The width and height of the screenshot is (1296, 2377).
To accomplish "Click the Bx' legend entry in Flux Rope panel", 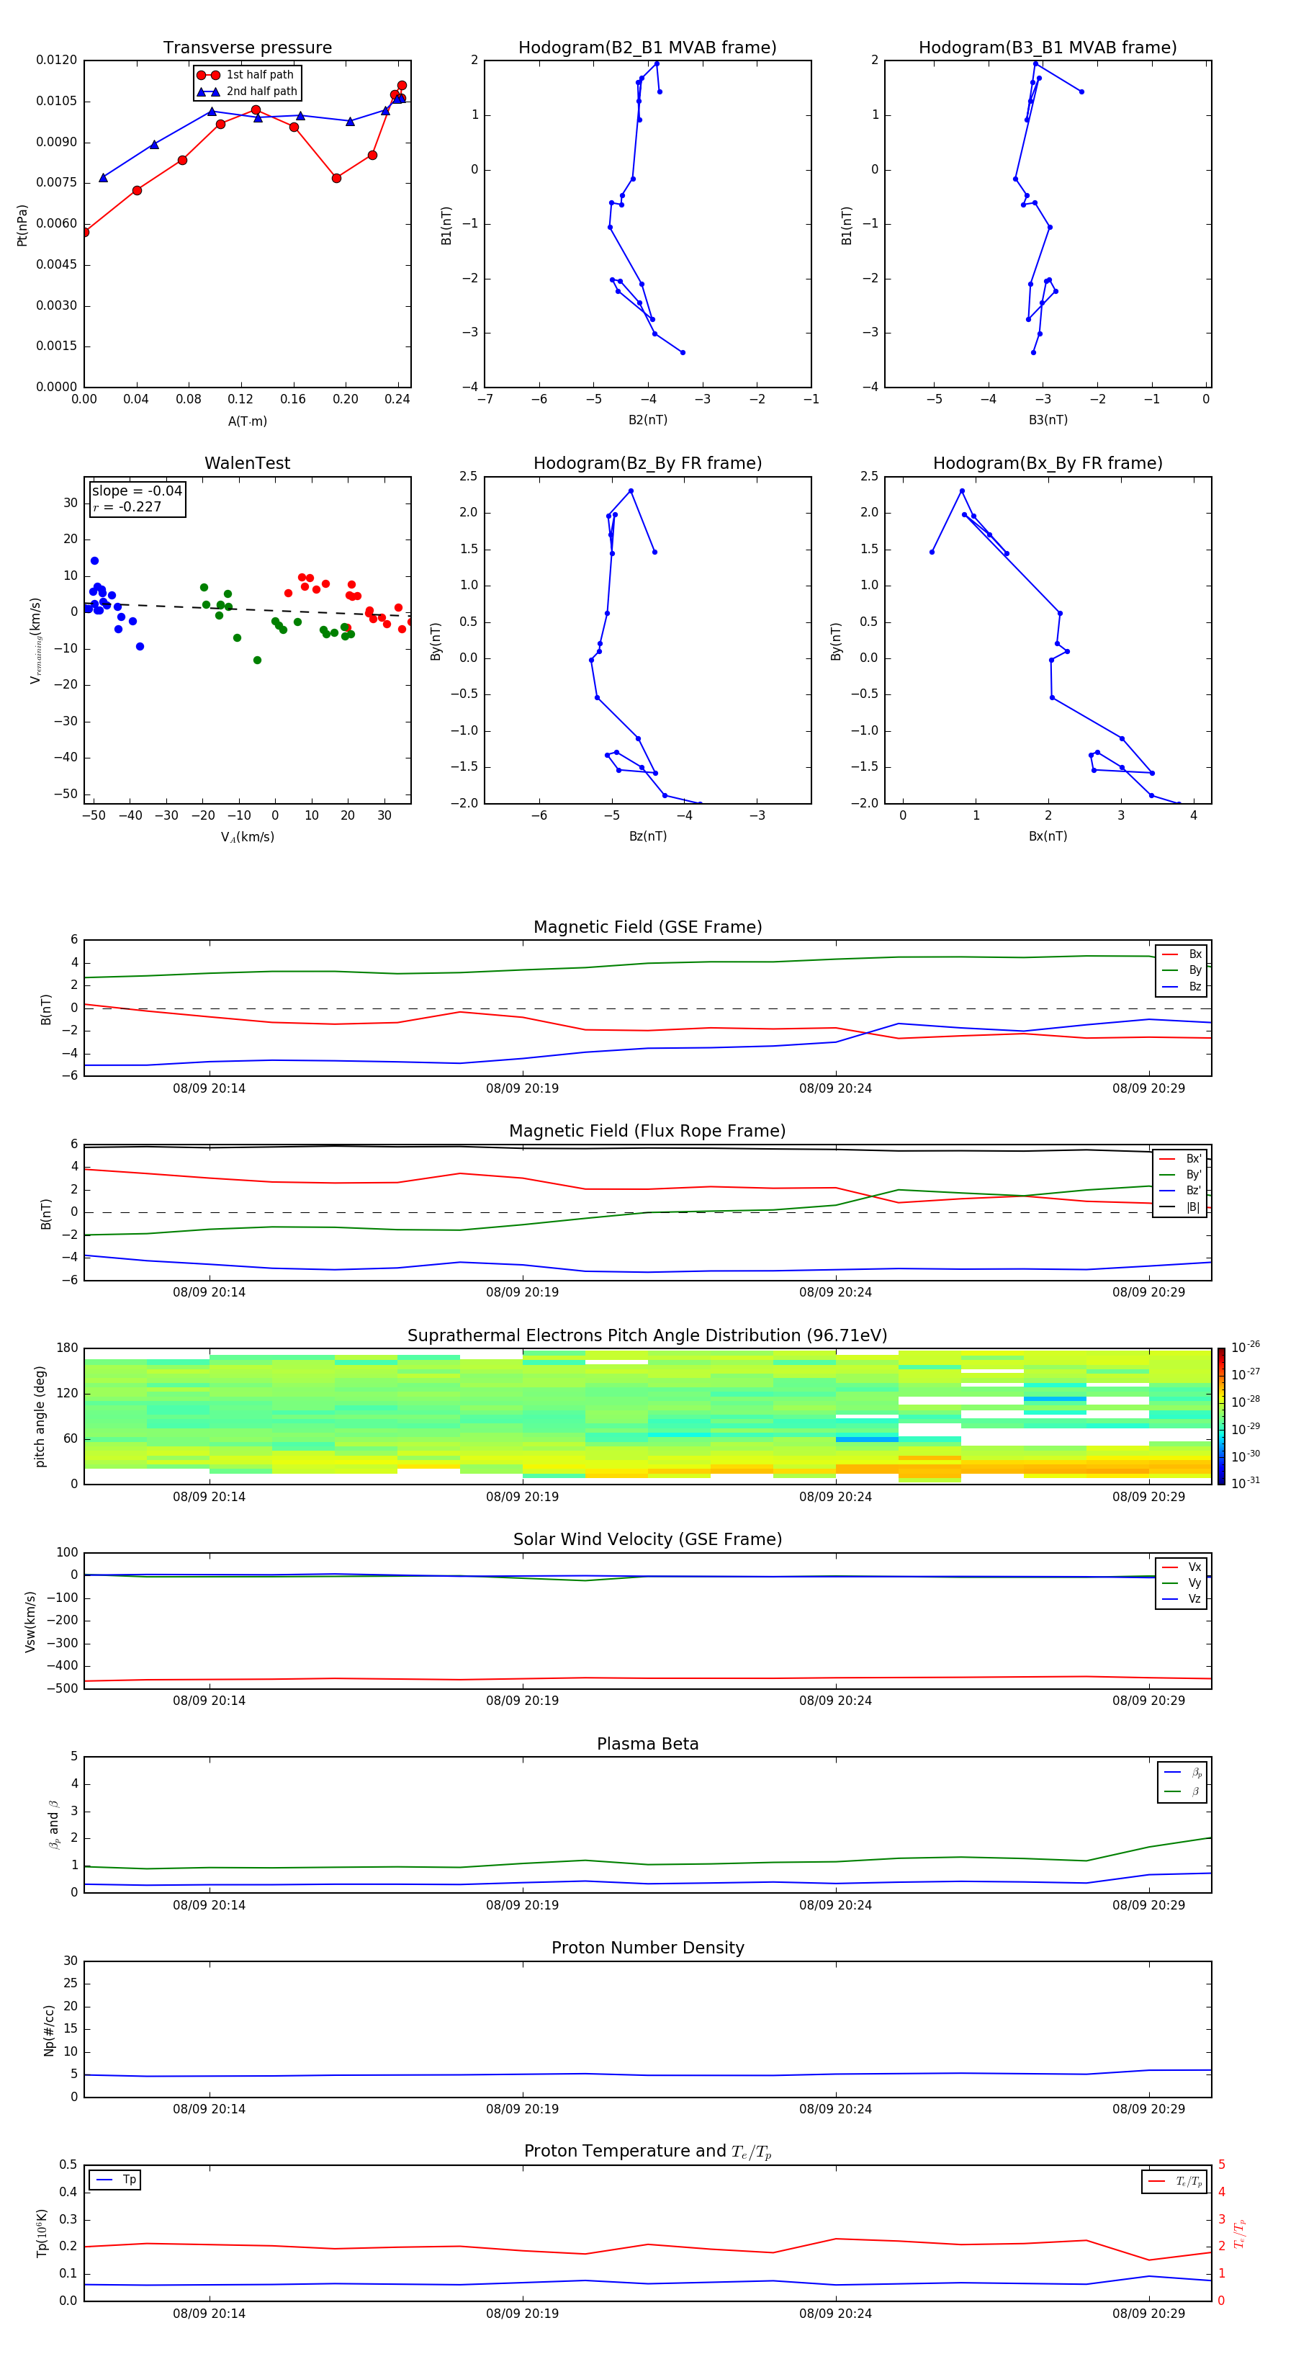I will click(x=1180, y=1159).
